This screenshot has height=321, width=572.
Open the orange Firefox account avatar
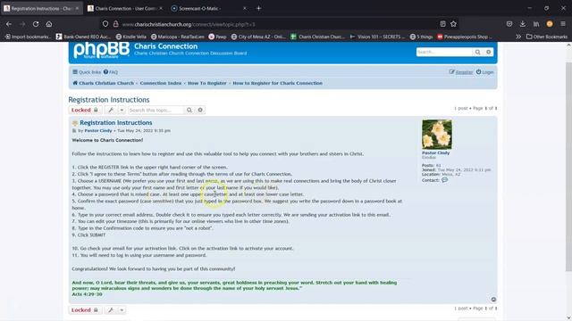tap(550, 24)
